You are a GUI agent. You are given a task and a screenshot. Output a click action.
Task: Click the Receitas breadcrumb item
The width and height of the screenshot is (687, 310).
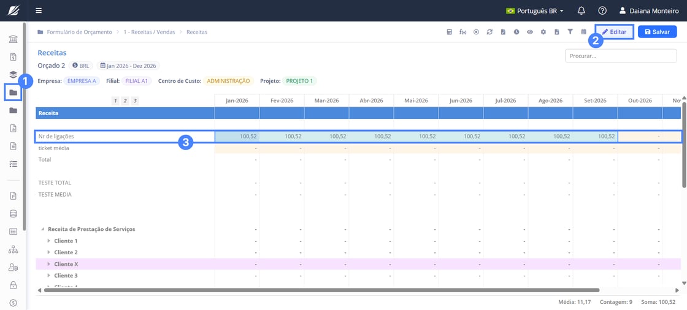point(197,32)
